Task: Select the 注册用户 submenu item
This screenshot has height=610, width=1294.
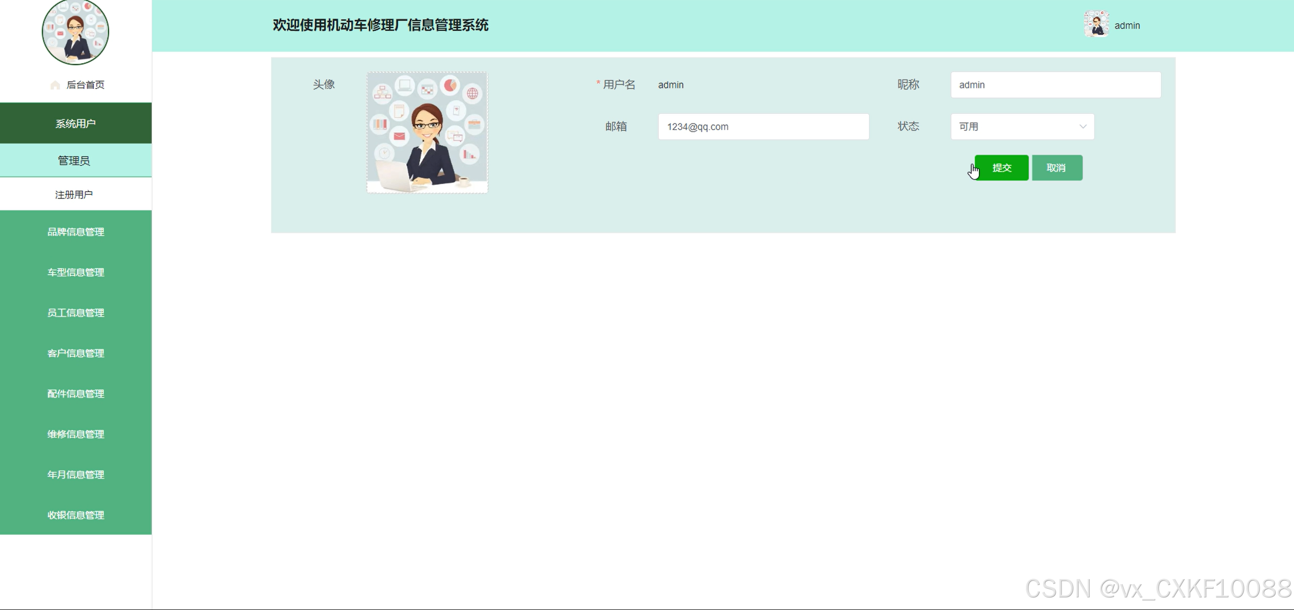Action: (x=74, y=195)
